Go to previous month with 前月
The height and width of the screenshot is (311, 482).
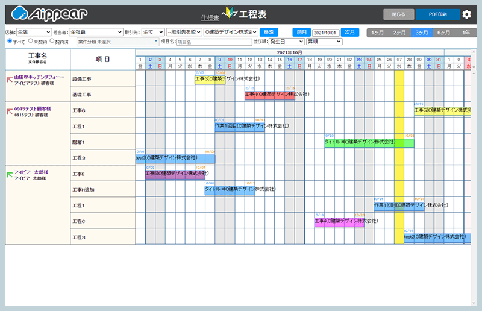302,32
